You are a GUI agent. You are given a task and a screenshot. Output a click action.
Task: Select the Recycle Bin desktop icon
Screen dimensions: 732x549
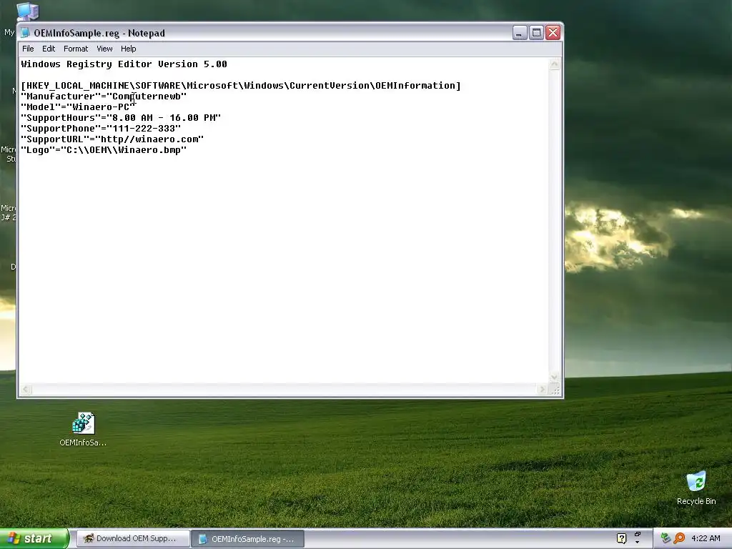(696, 488)
